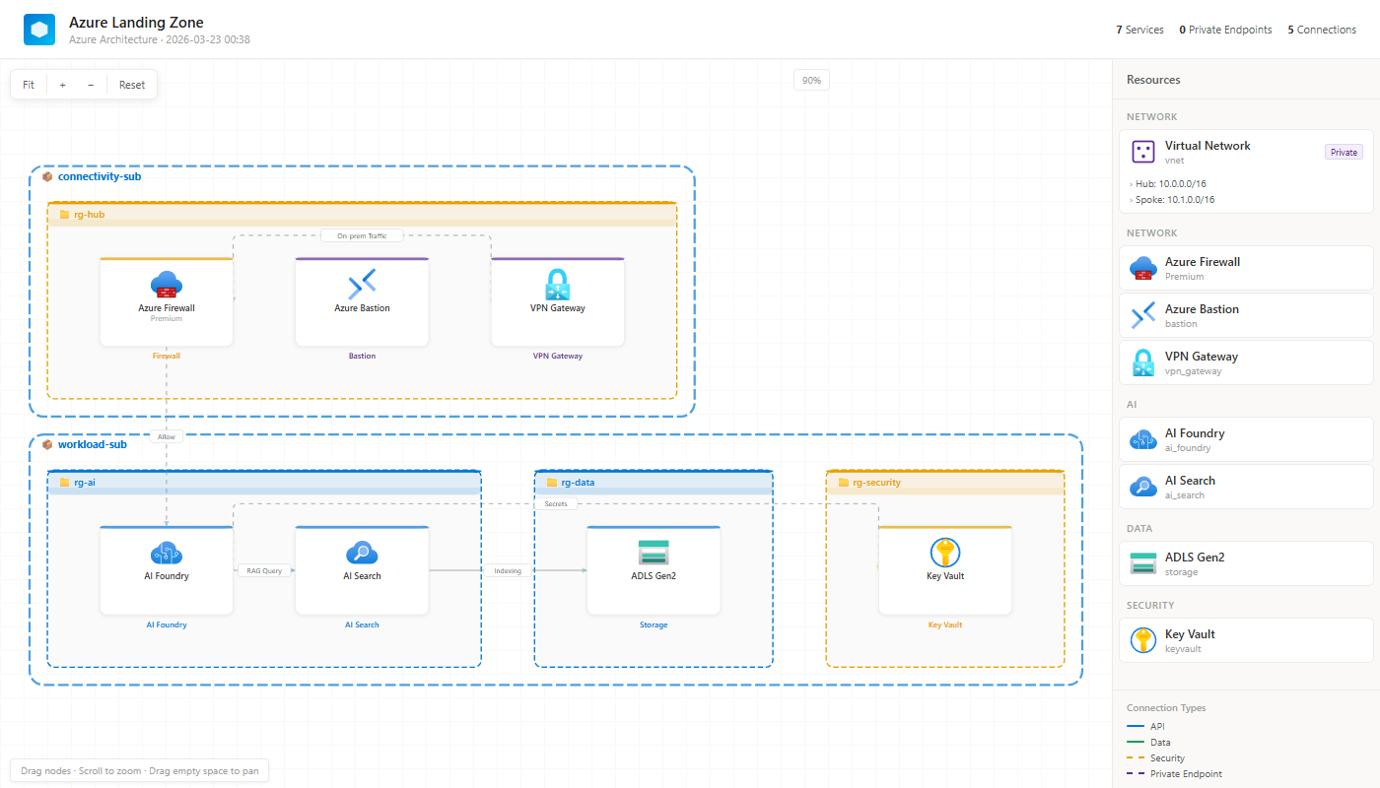
Task: Select the rg-ai resource group title
Action: click(85, 483)
